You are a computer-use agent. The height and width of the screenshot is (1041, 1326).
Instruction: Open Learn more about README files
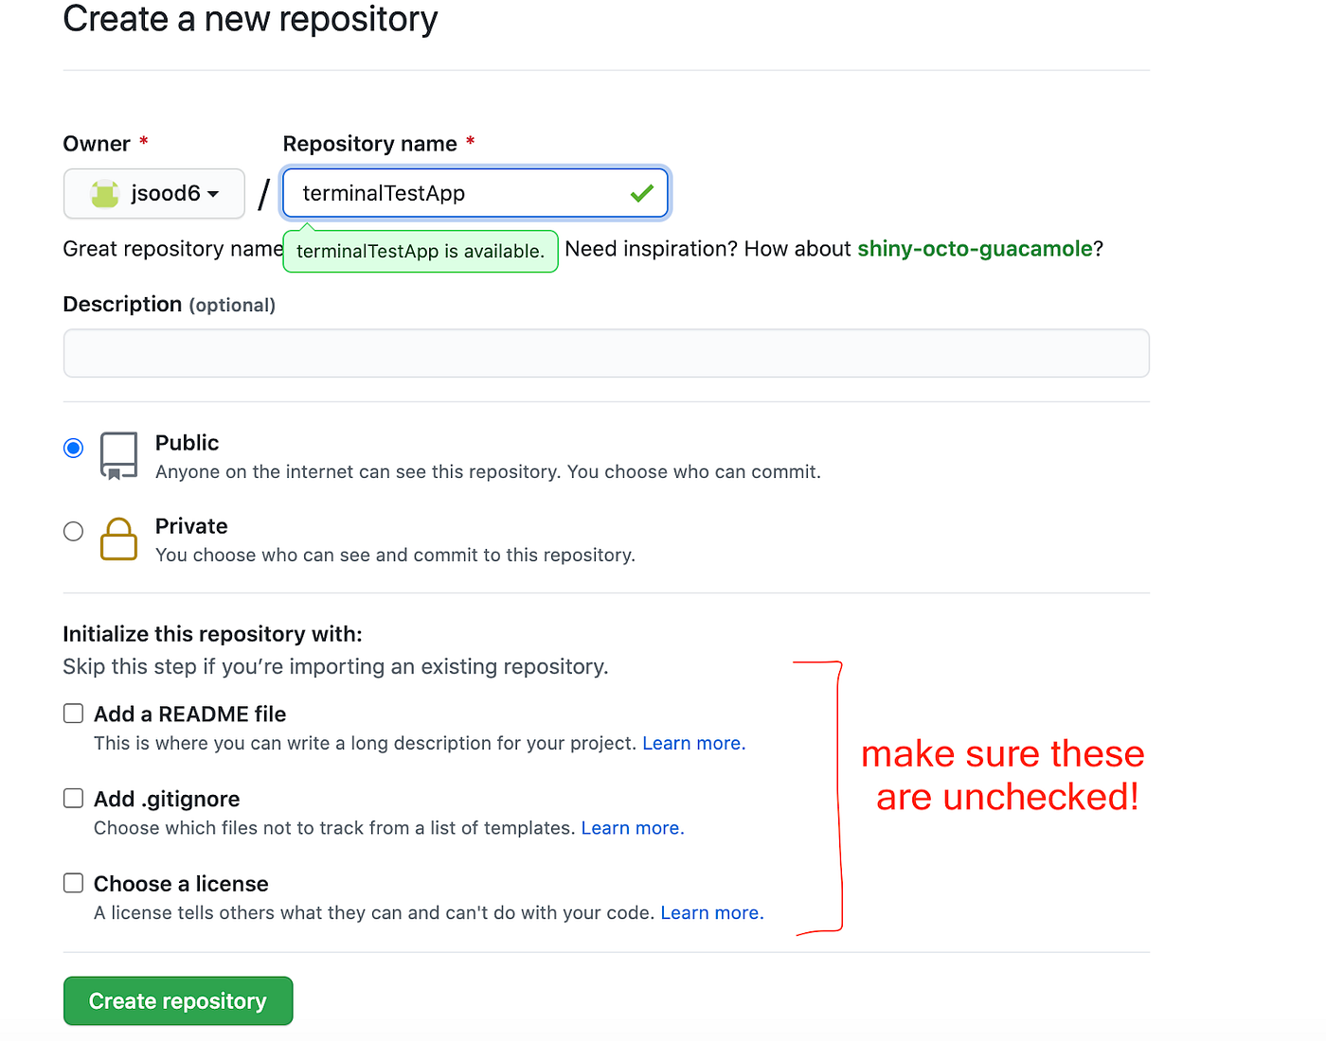tap(692, 743)
